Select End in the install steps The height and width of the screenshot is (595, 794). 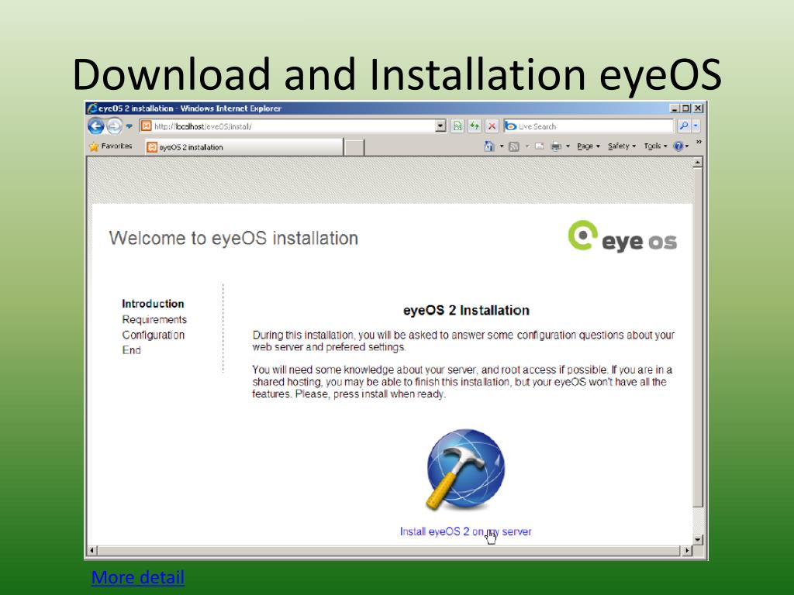click(131, 350)
